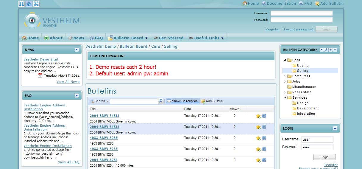Click the minus icon in Bulletin Categories header

[335, 50]
